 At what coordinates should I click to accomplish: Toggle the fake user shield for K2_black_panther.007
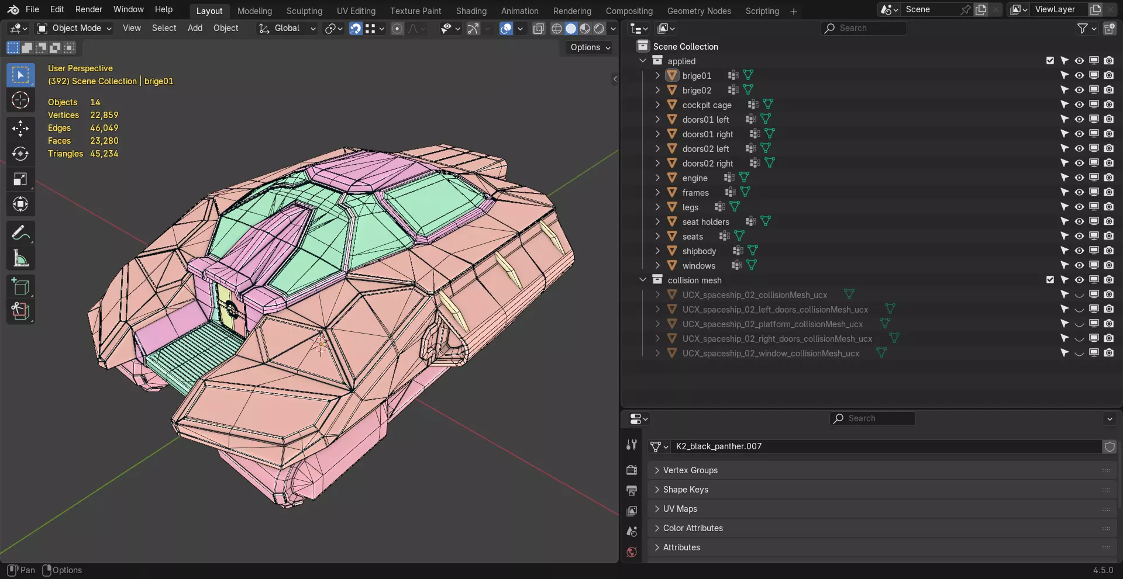1110,447
